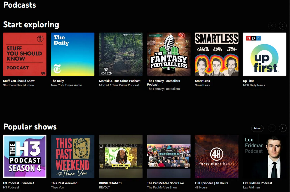Open NPR Up First cover art
The image size is (290, 192).
point(265,54)
